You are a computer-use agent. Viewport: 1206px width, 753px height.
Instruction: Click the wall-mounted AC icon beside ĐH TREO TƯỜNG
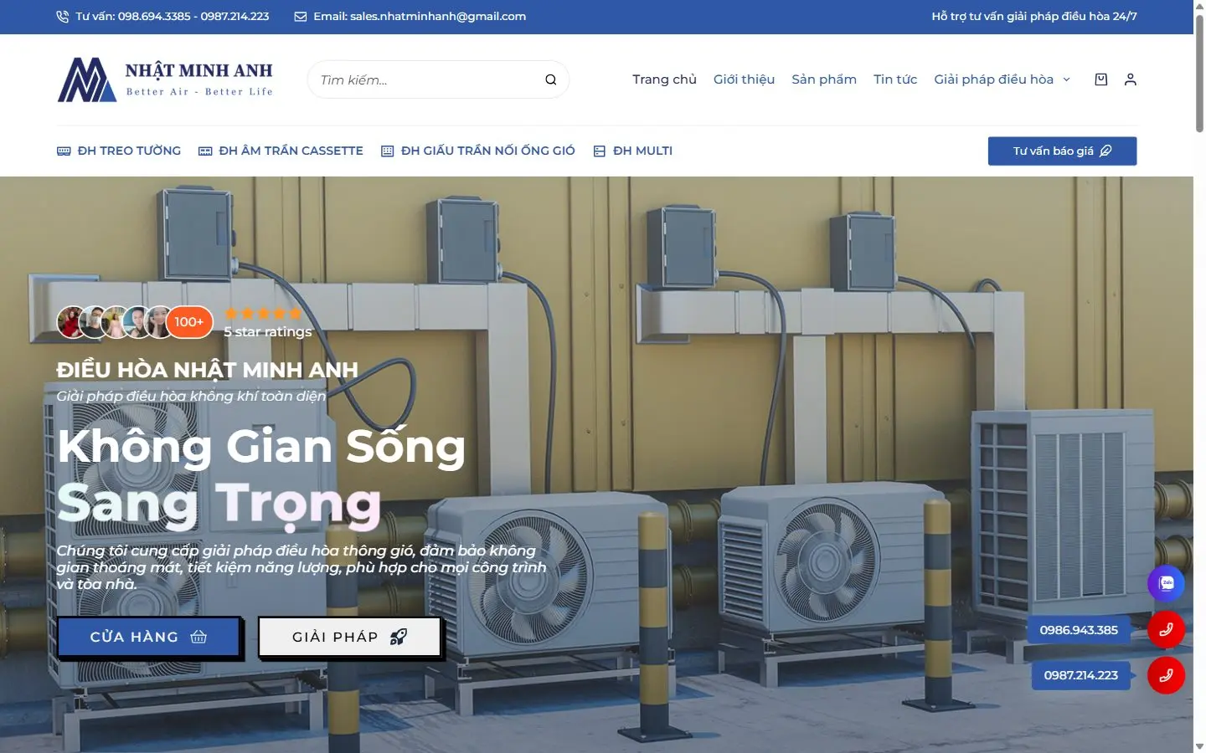(x=64, y=151)
